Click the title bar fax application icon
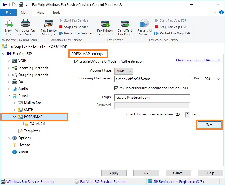 point(5,4)
